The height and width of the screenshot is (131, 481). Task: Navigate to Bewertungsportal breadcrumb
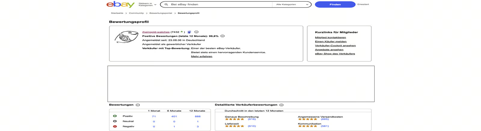161,13
